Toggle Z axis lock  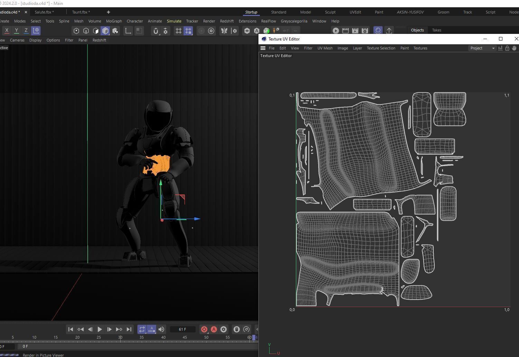pos(26,31)
